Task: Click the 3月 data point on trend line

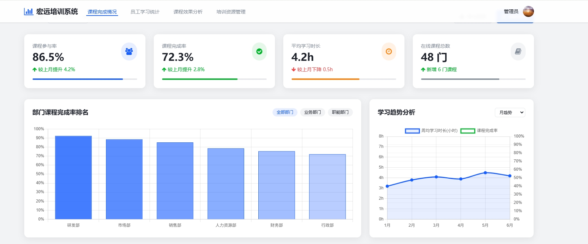Action: pos(436,177)
